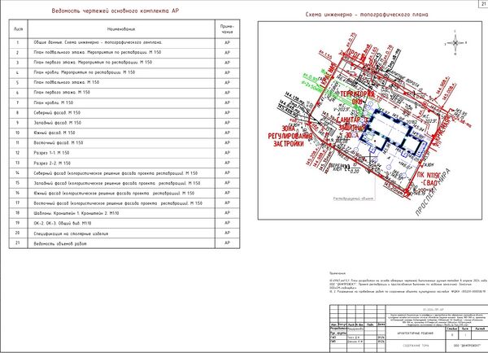Click the 'ГАП' row in the title block

coord(357,338)
